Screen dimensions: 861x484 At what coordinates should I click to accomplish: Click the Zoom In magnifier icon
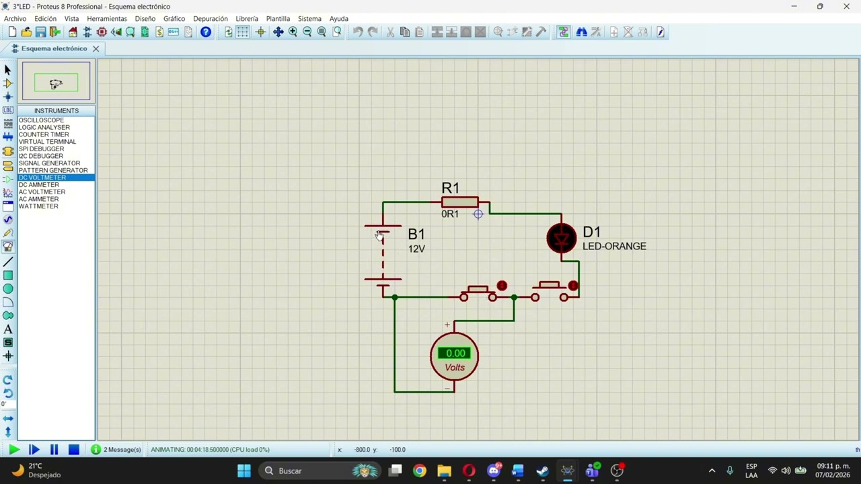coord(293,32)
